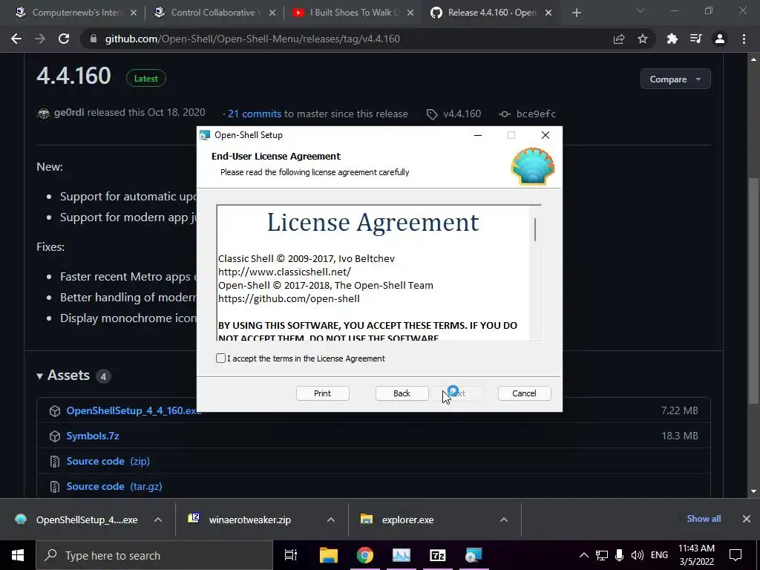Switch the ENG input language
Screen dimensions: 760x570
[x=659, y=555]
